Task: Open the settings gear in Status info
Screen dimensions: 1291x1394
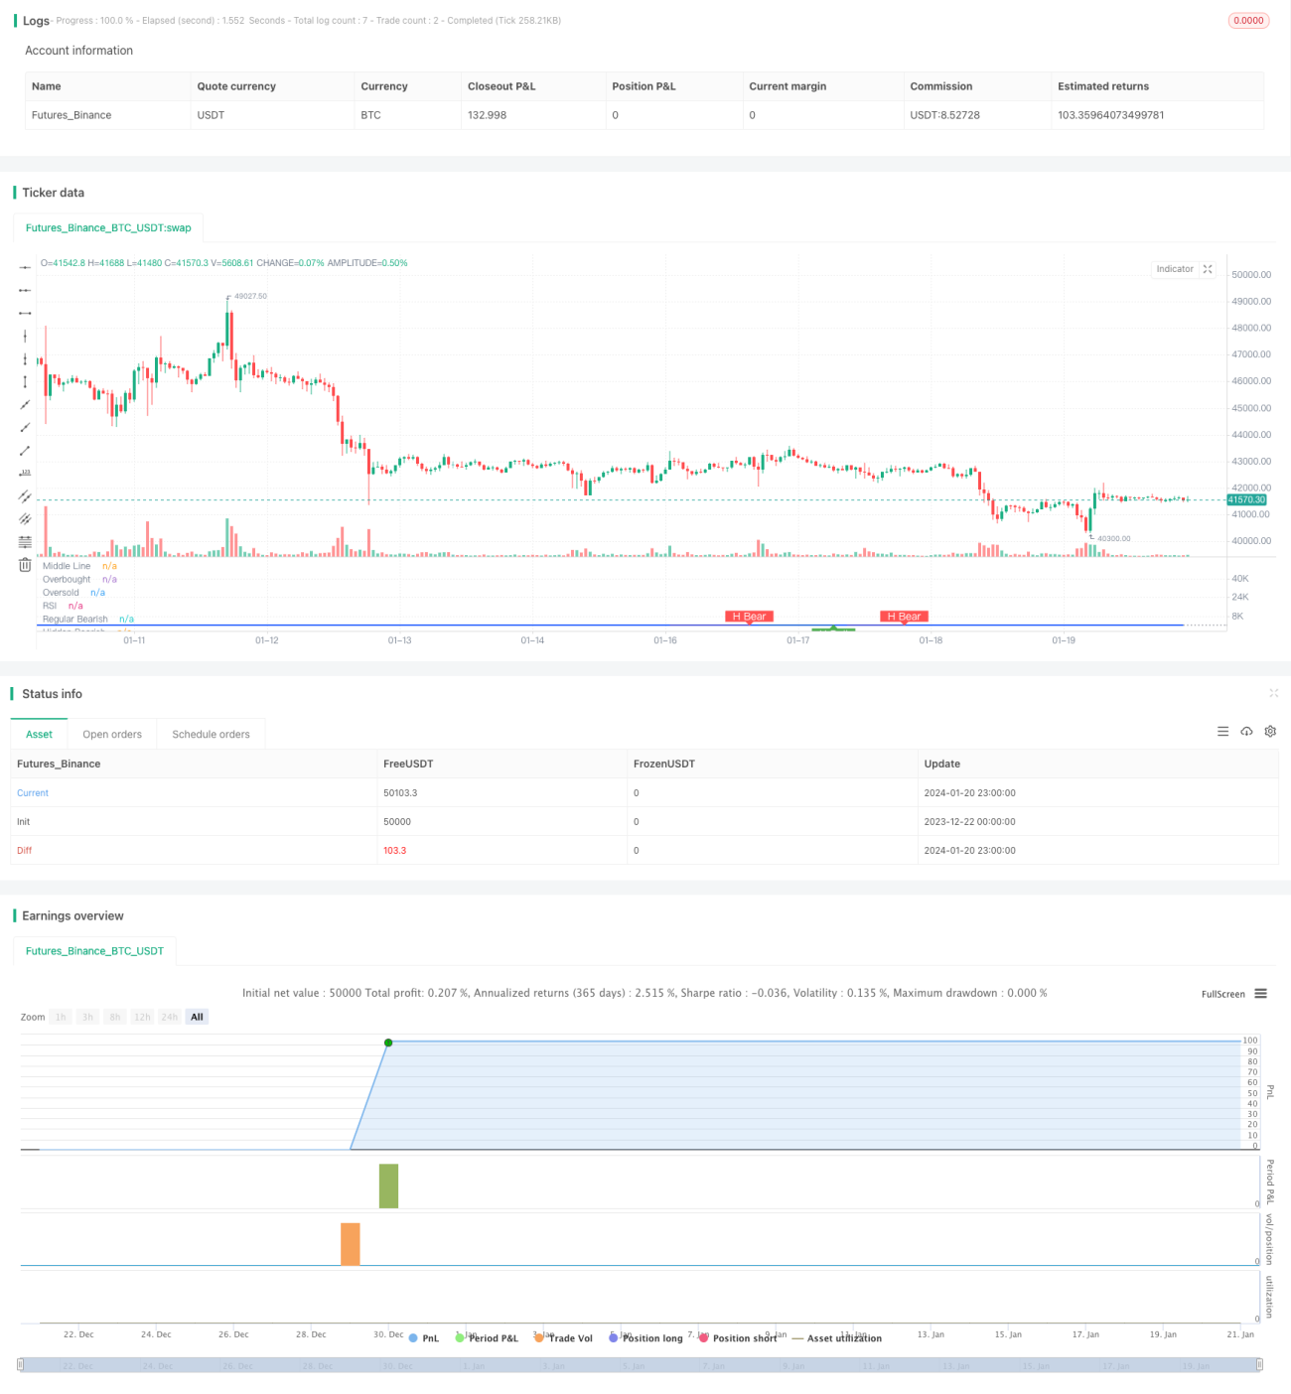Action: tap(1270, 732)
